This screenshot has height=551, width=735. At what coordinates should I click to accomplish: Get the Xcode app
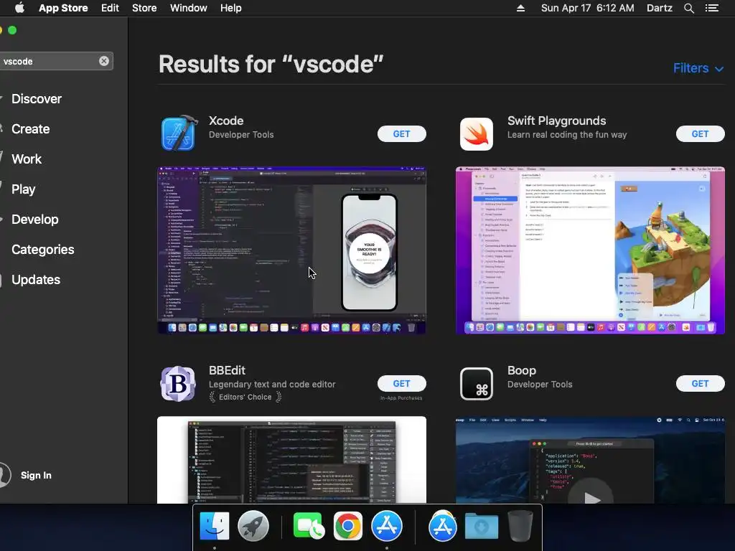pos(402,134)
